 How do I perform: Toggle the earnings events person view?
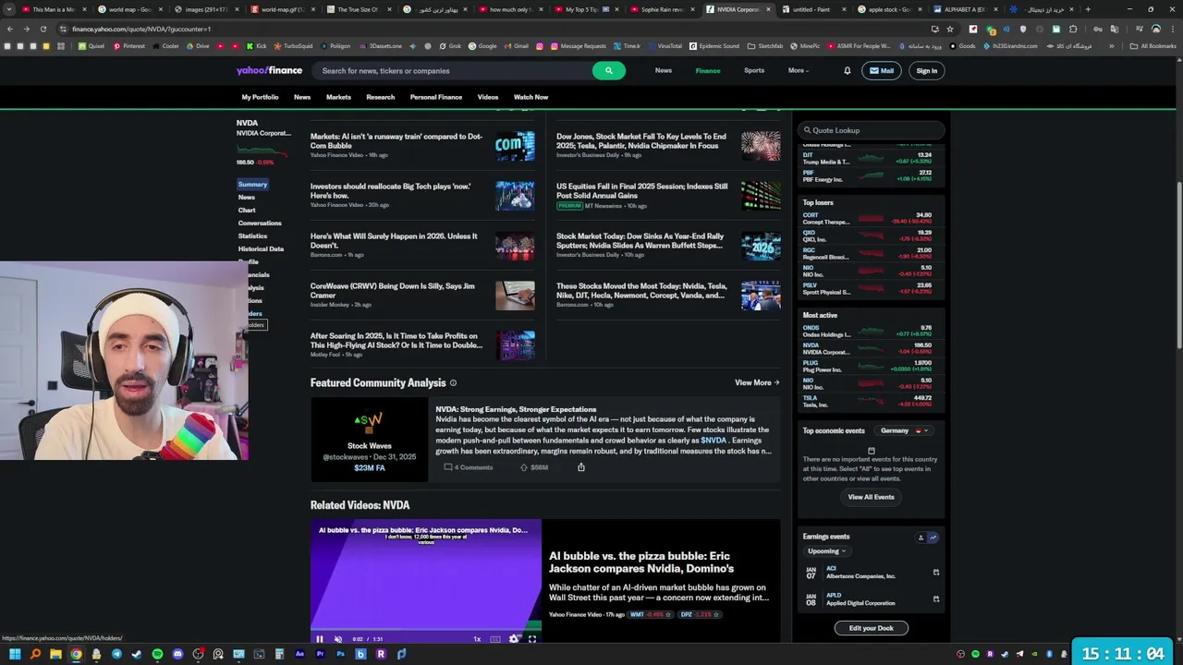click(921, 538)
